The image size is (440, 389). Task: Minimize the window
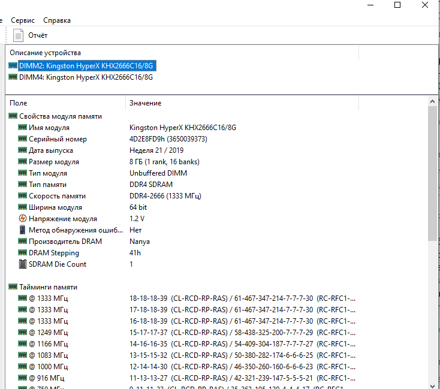[370, 5]
